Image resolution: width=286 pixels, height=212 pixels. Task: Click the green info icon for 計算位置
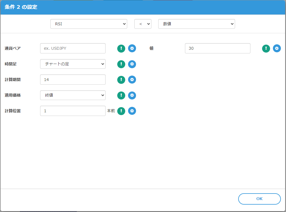pyautogui.click(x=121, y=111)
